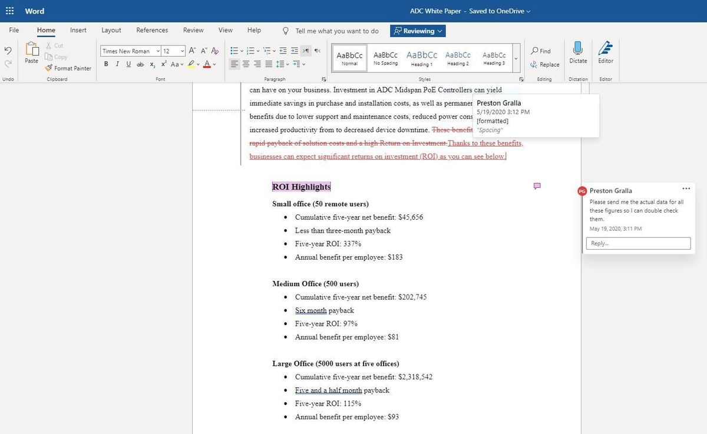Click the Clear Formatting icon

point(215,51)
